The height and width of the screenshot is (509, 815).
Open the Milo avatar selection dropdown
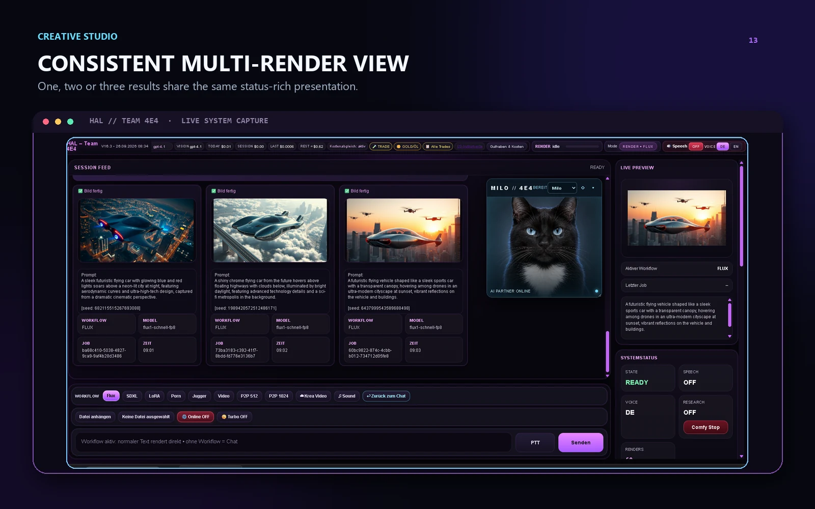(563, 188)
